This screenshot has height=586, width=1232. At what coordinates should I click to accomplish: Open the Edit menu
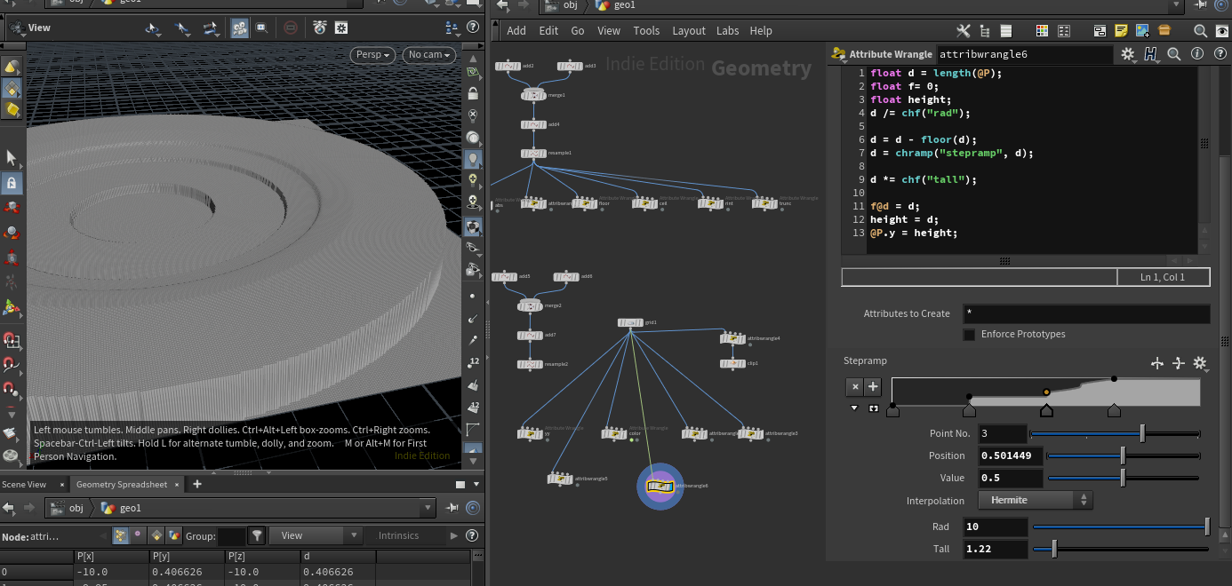coord(549,30)
